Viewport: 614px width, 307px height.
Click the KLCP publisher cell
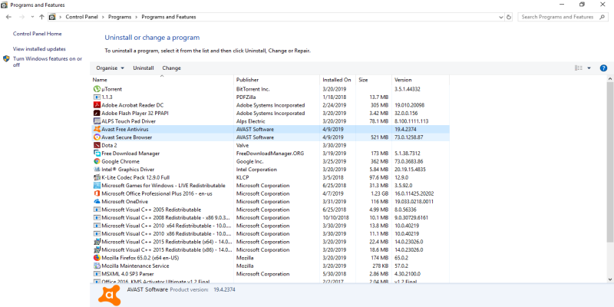point(243,177)
